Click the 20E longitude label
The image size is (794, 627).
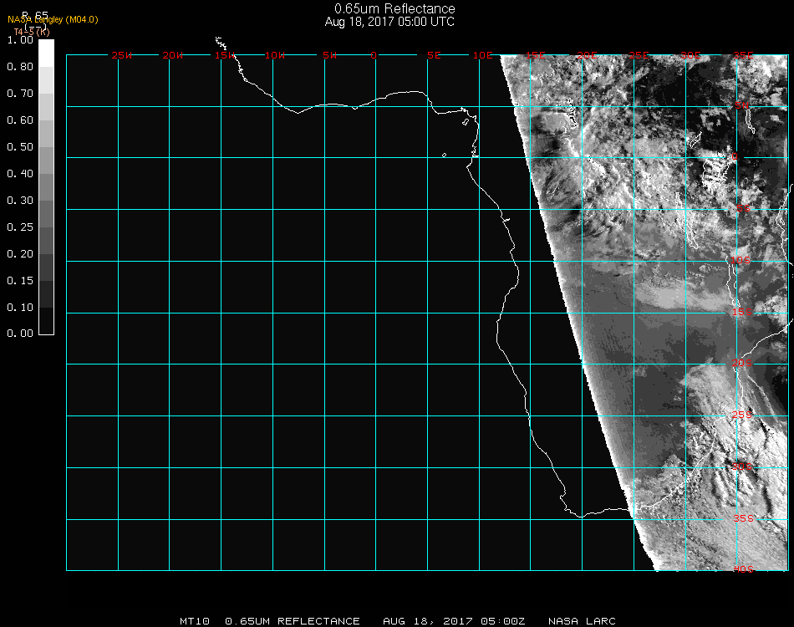pos(587,55)
